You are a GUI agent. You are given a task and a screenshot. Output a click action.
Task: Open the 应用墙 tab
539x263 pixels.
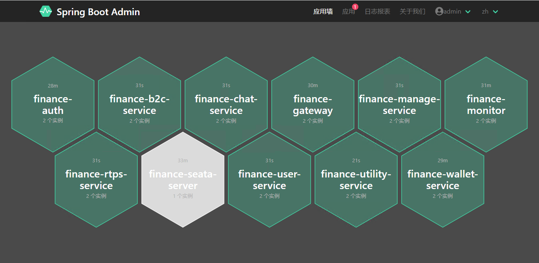tap(323, 12)
